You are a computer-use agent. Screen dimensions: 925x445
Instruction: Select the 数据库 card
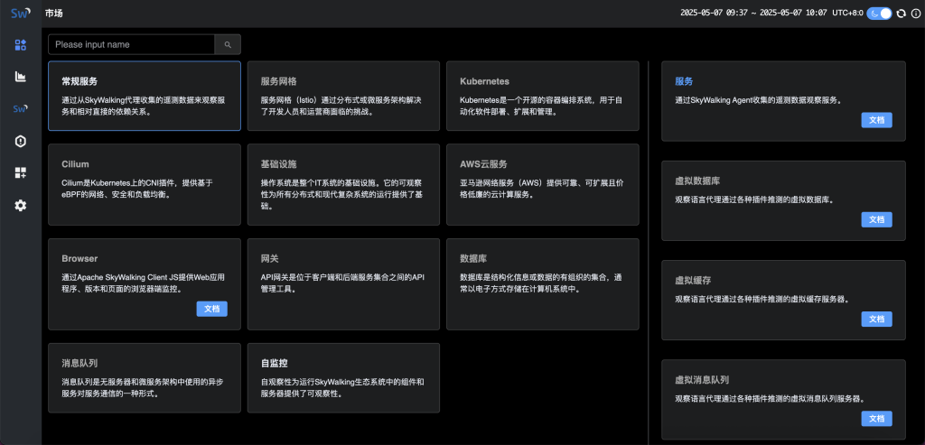pos(543,284)
